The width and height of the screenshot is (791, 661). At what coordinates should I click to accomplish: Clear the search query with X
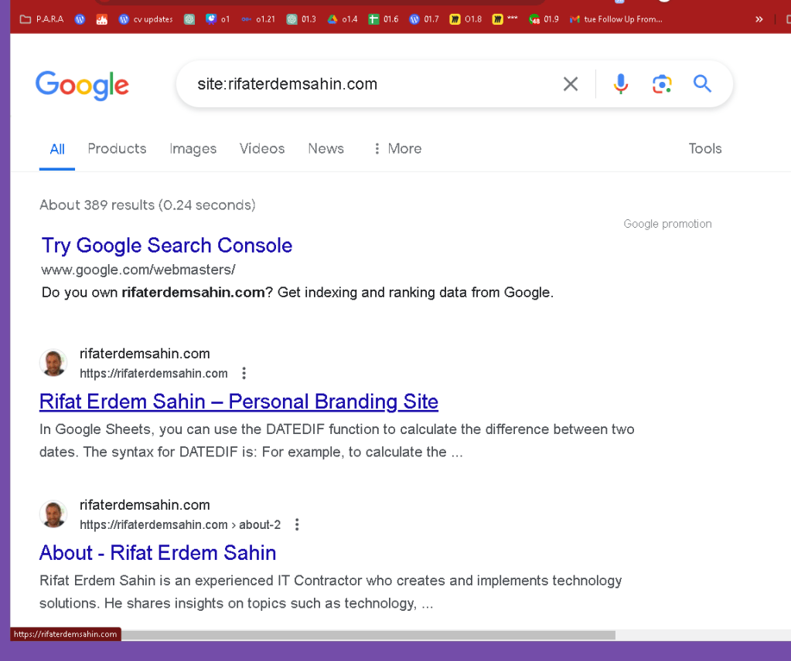[x=571, y=83]
